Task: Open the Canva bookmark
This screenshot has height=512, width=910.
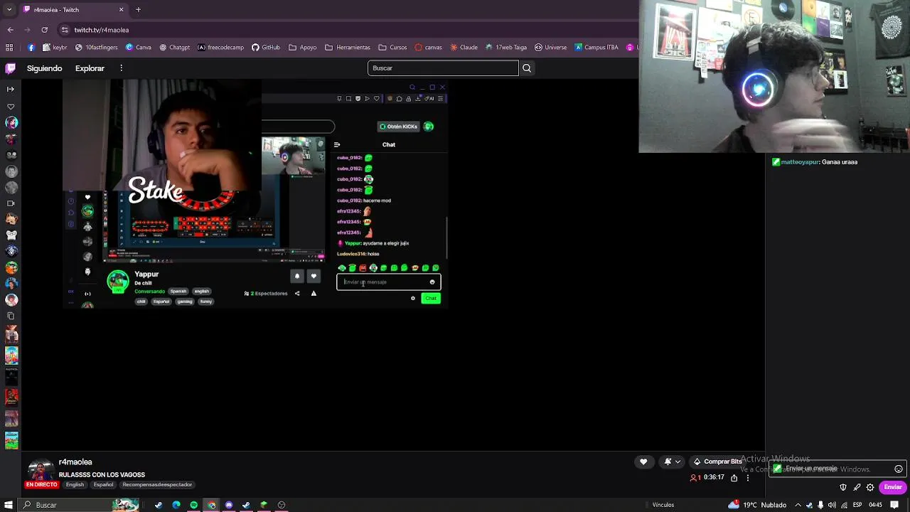Action: (139, 48)
